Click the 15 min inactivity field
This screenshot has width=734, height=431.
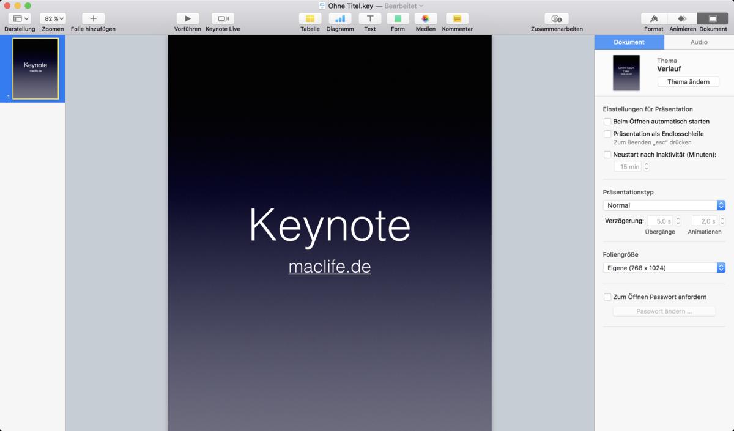628,166
